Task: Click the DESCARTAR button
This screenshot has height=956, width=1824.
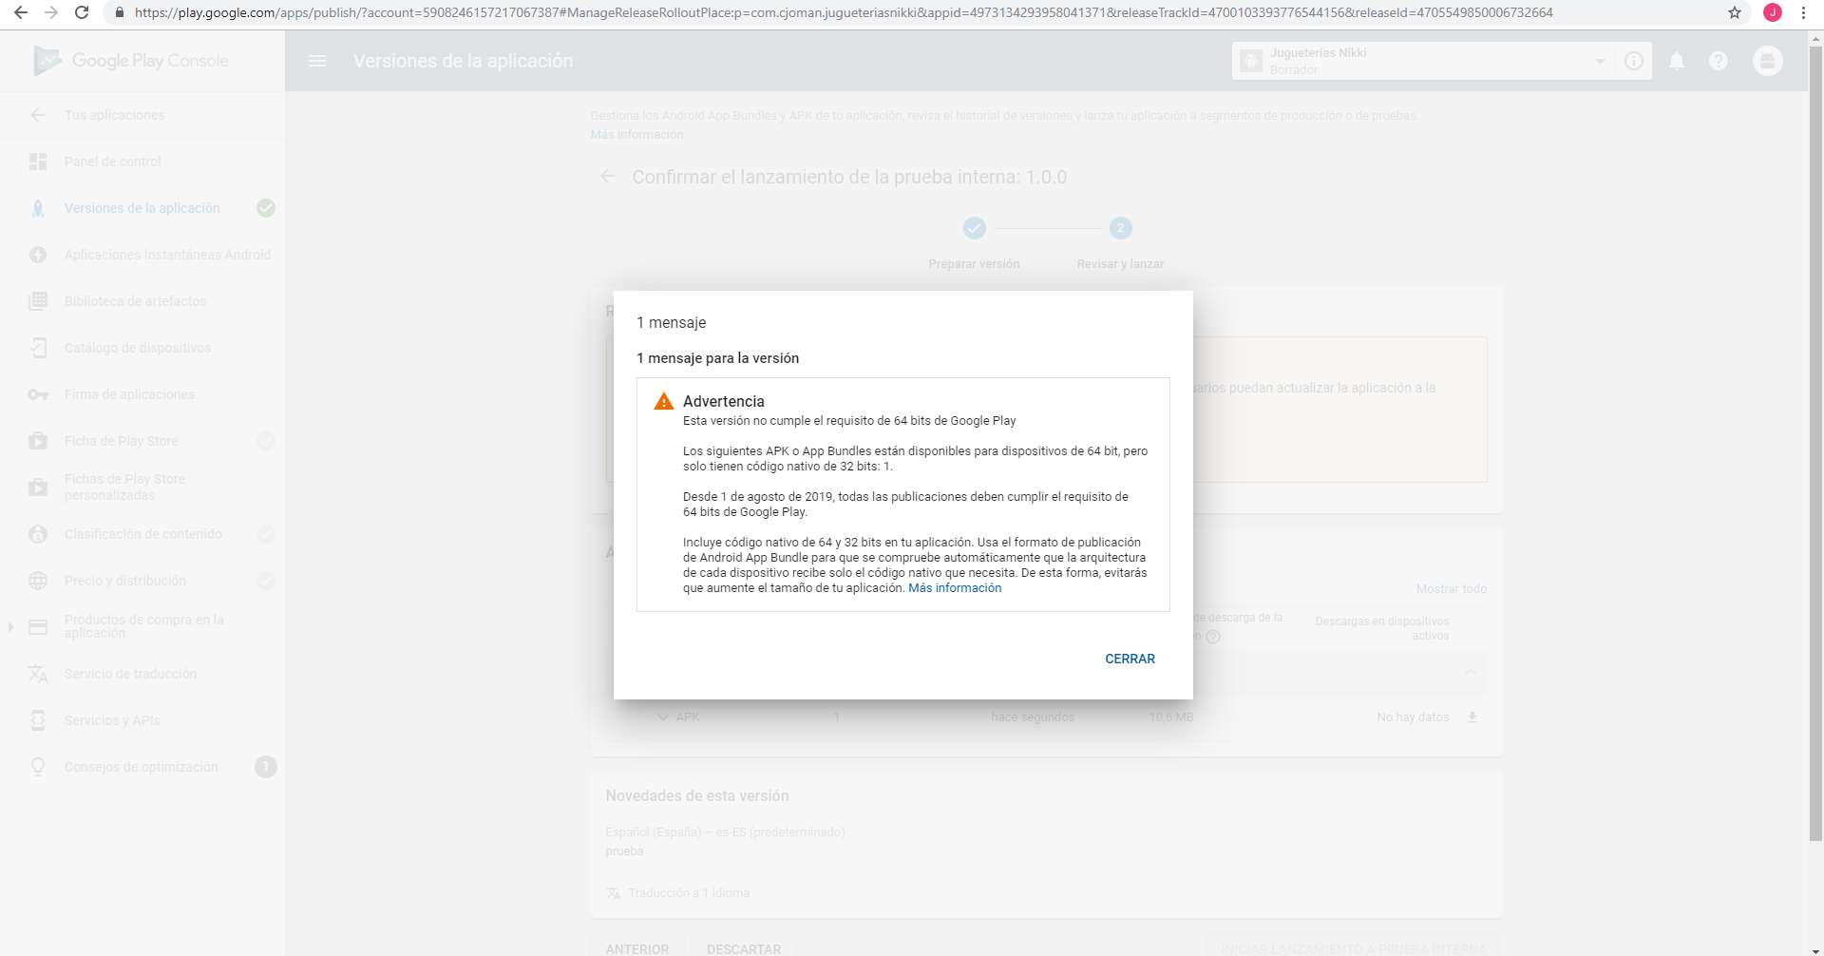Action: [744, 948]
